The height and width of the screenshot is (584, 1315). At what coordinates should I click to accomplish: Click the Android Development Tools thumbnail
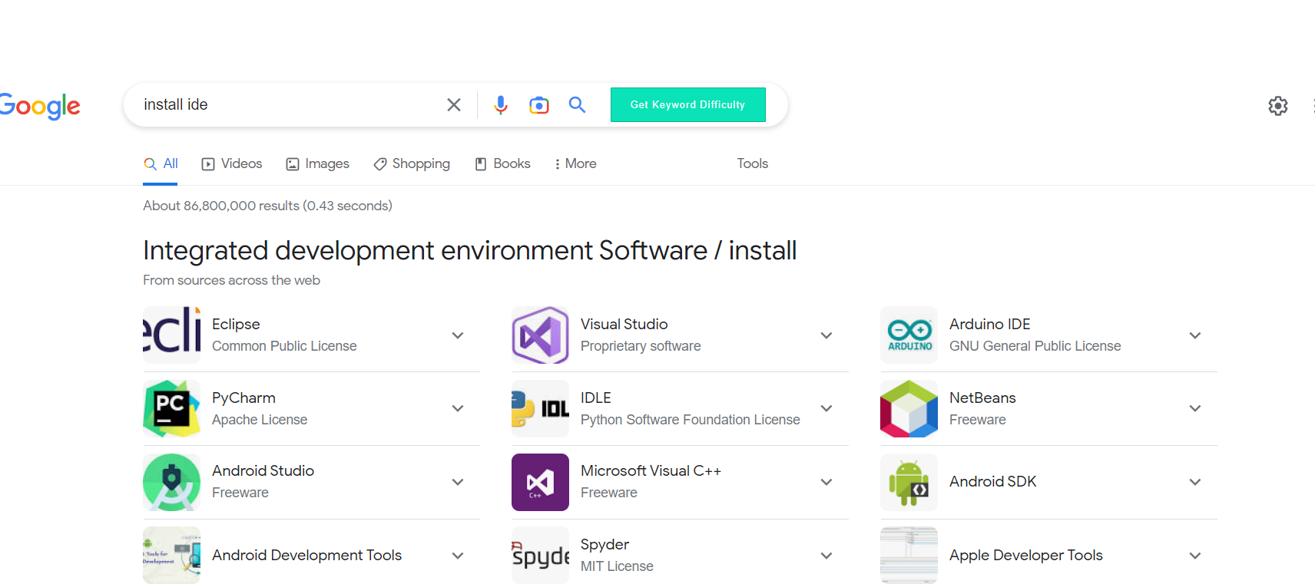click(x=171, y=555)
